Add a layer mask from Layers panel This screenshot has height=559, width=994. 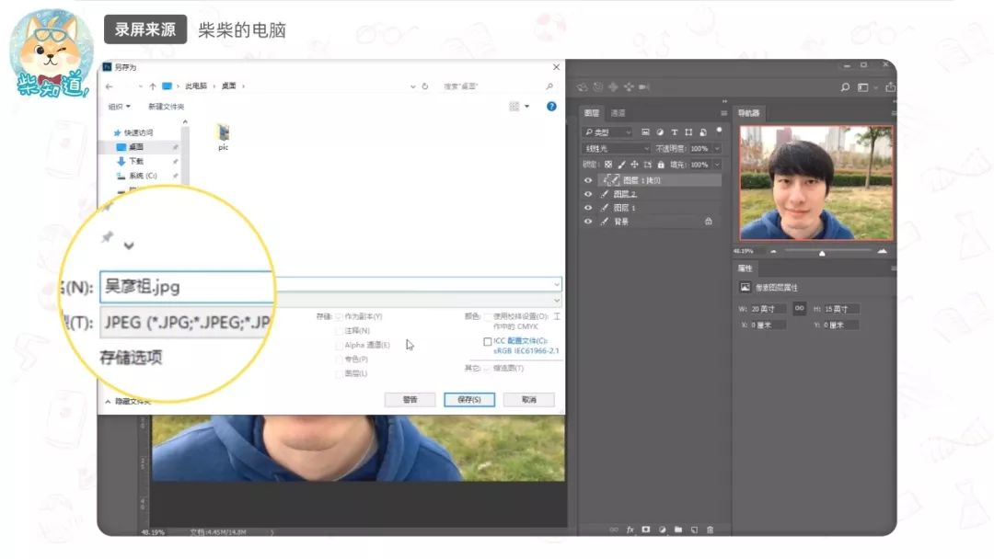pos(646,530)
